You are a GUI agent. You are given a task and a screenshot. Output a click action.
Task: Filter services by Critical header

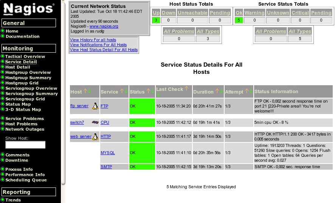pos(300,13)
